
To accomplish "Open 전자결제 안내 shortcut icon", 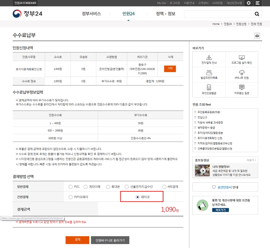I will click(x=209, y=57).
